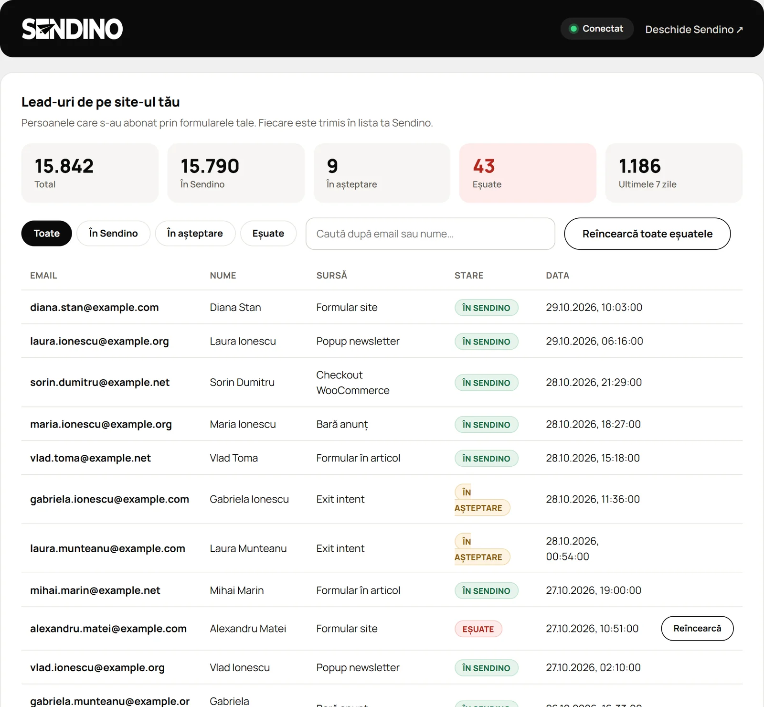The image size is (764, 707).
Task: Select email mihai.marin@example.net
Action: [95, 590]
